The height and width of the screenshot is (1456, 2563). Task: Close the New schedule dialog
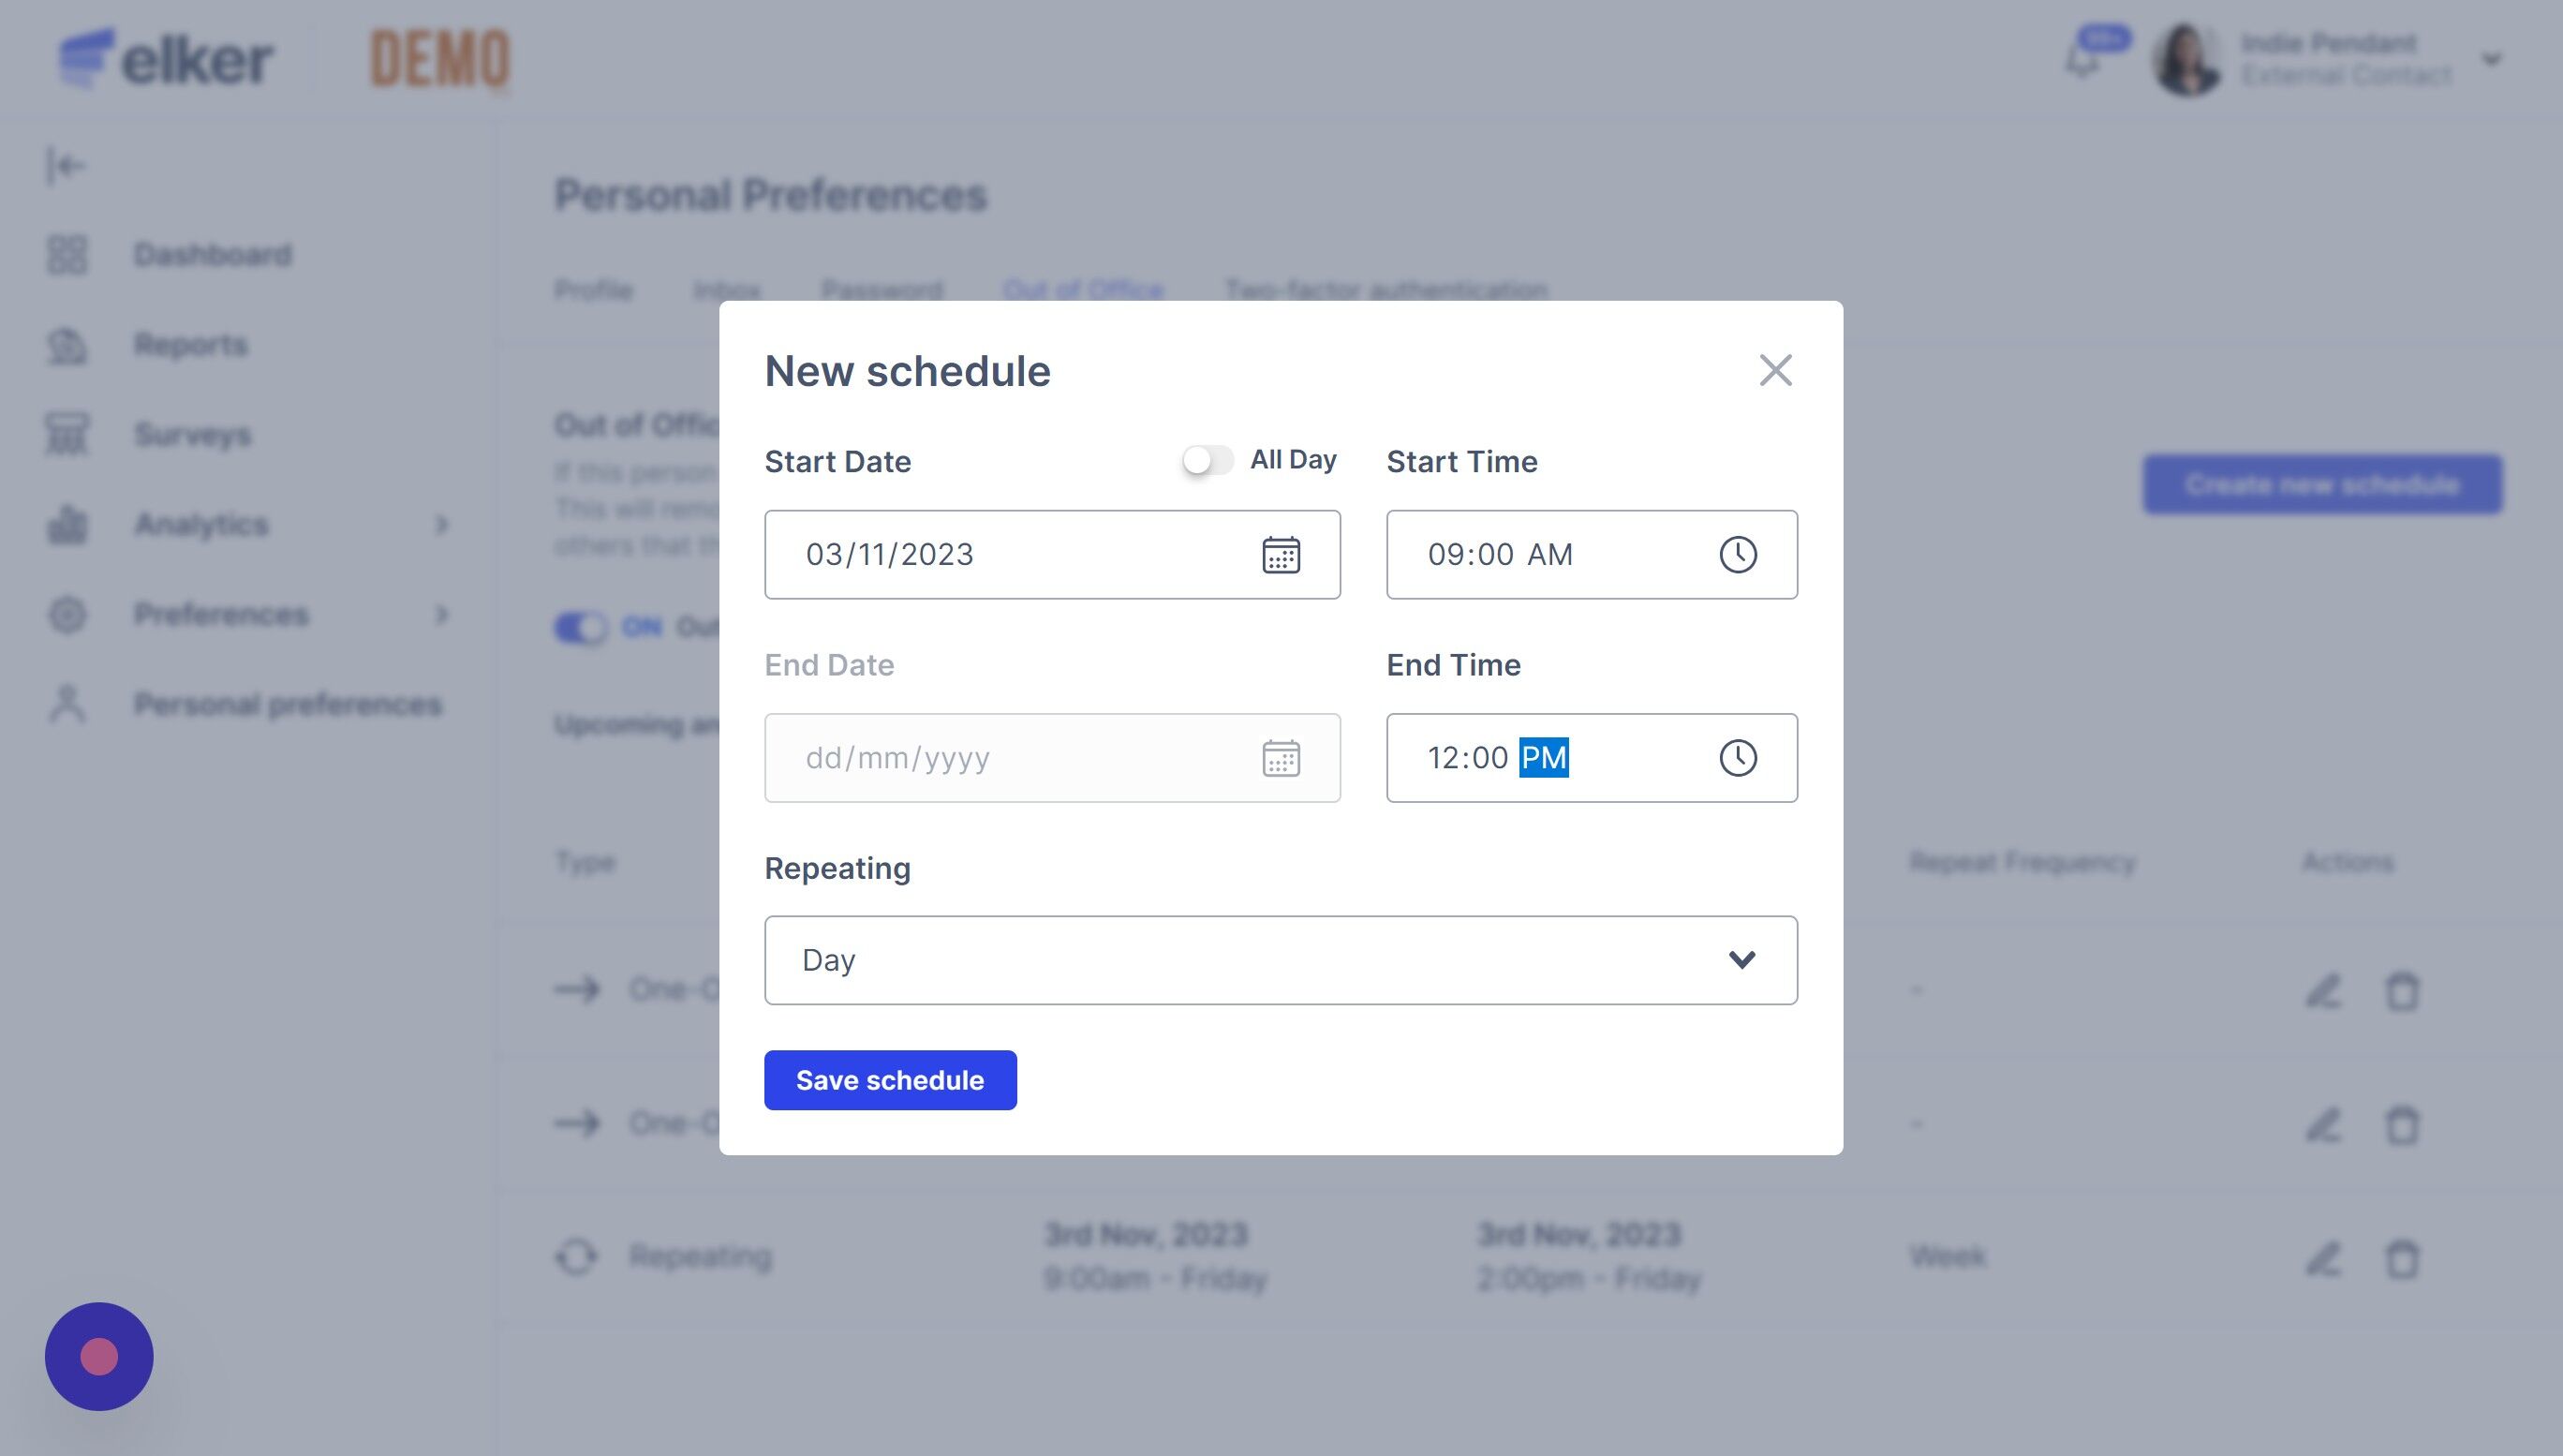coord(1775,371)
